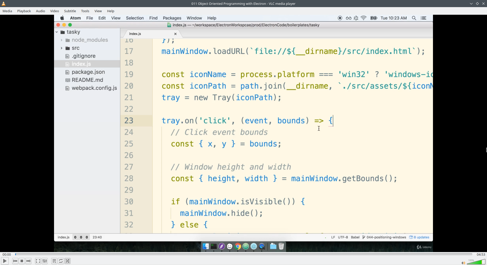Click the glasses icon in the macOS menu bar

click(x=349, y=18)
